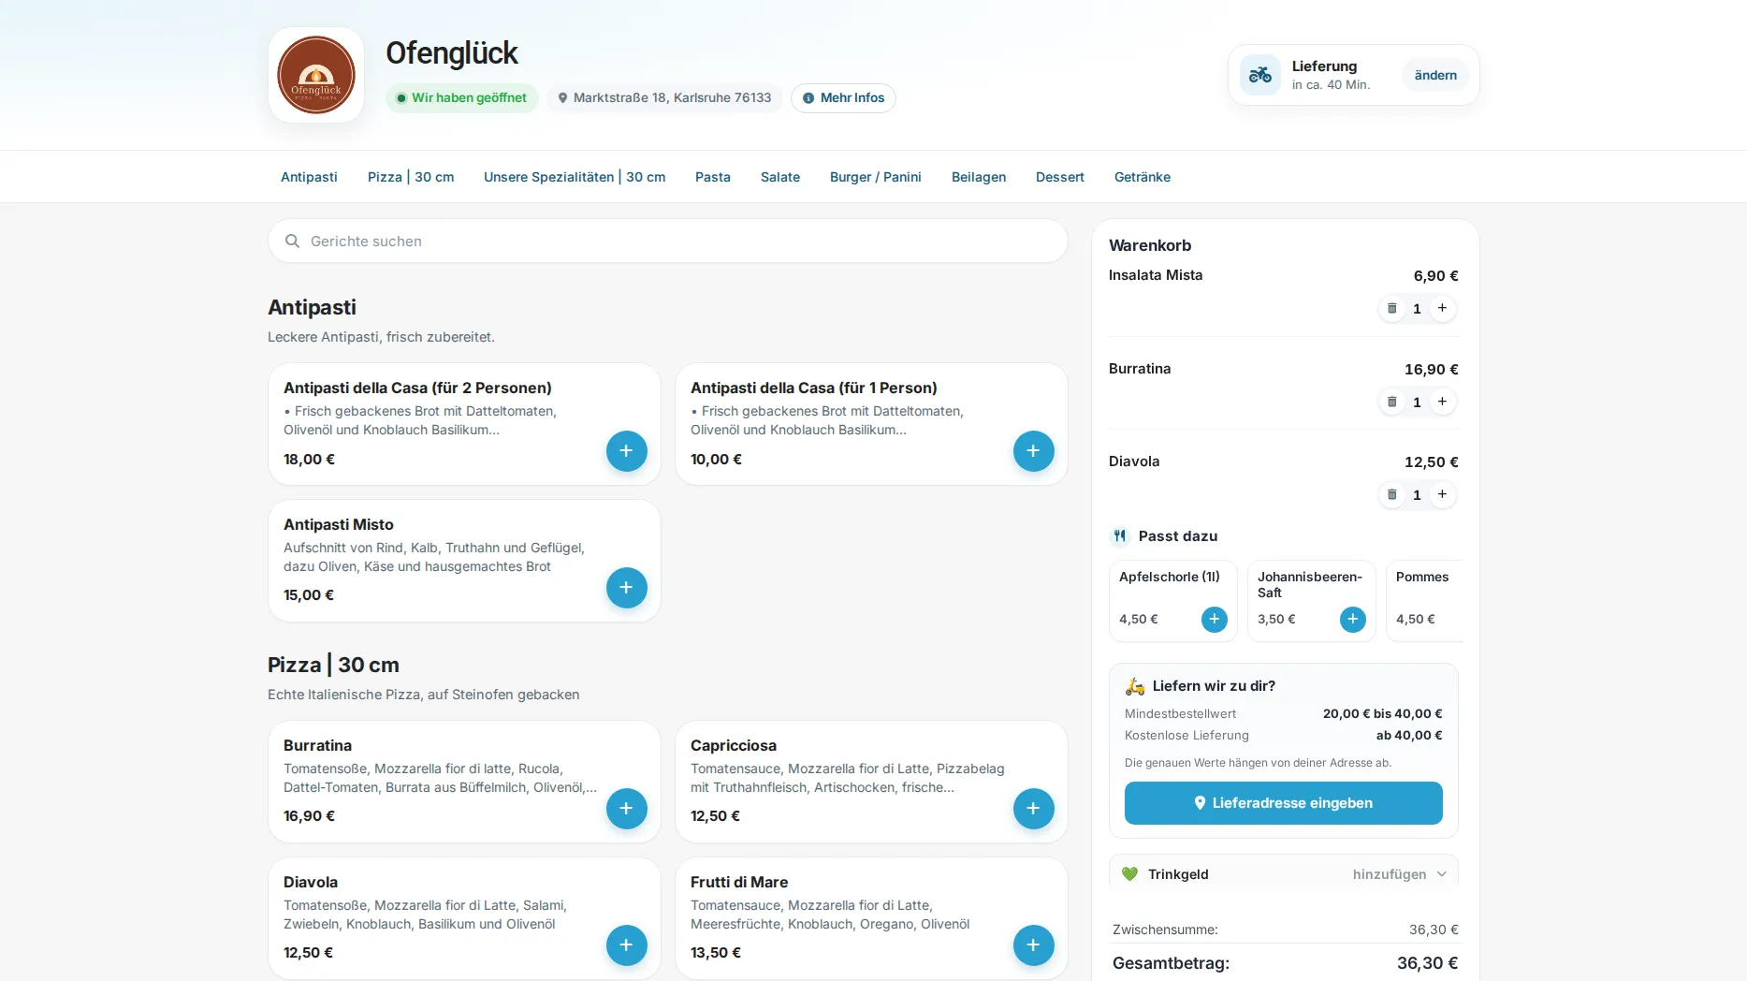Image resolution: width=1747 pixels, height=981 pixels.
Task: Open Unsere Spezialitäten | 30 cm category
Action: point(575,177)
